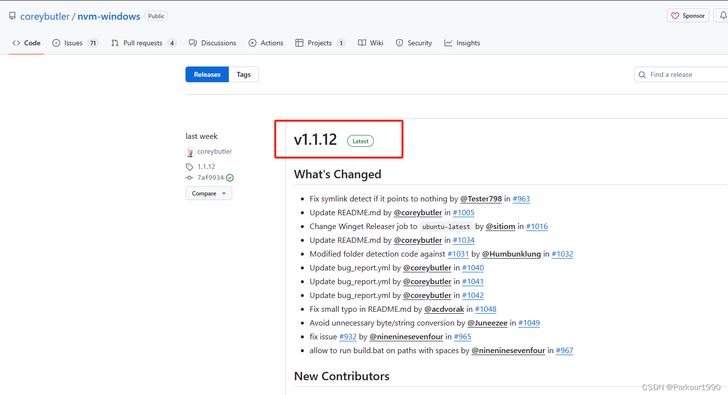Image resolution: width=728 pixels, height=395 pixels.
Task: Click the Public visibility badge
Action: coord(156,16)
